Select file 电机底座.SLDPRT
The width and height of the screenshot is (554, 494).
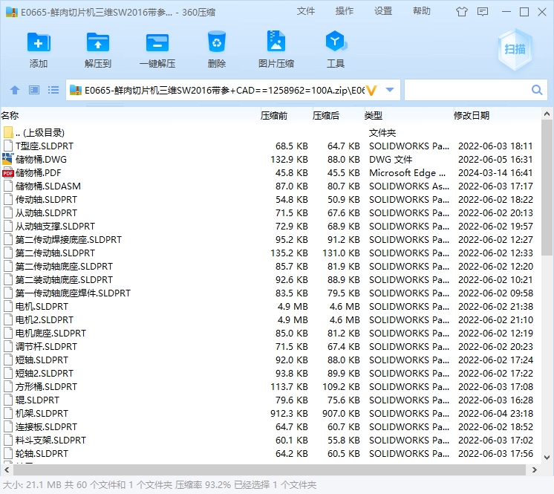(x=270, y=334)
